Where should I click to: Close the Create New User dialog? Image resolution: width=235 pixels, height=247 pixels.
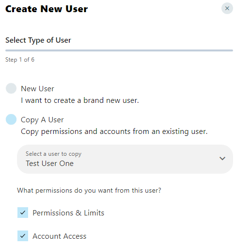pos(227,8)
